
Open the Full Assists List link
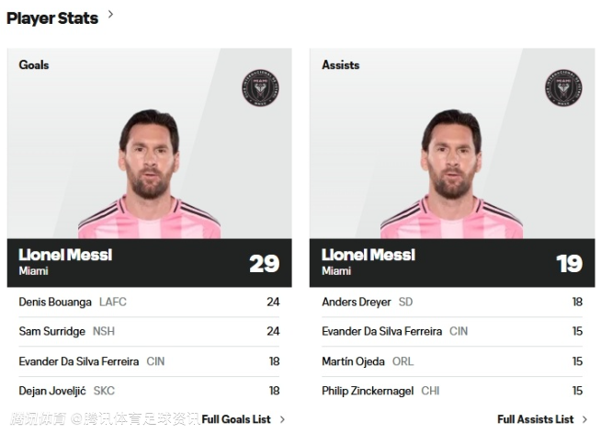pyautogui.click(x=535, y=419)
